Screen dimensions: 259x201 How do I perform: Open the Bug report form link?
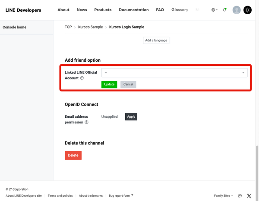coord(121,196)
